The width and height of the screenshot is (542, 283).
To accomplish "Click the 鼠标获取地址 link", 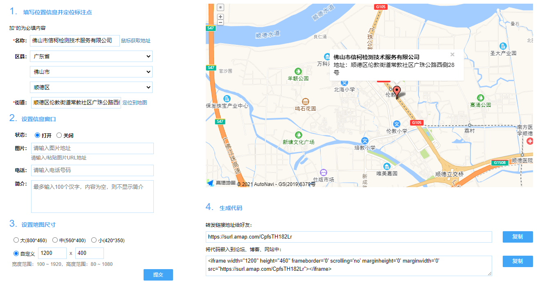I will coord(136,41).
